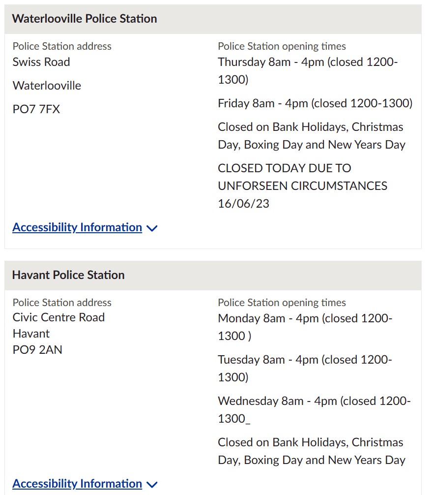Click the chevron arrow in Havant section

click(x=152, y=485)
